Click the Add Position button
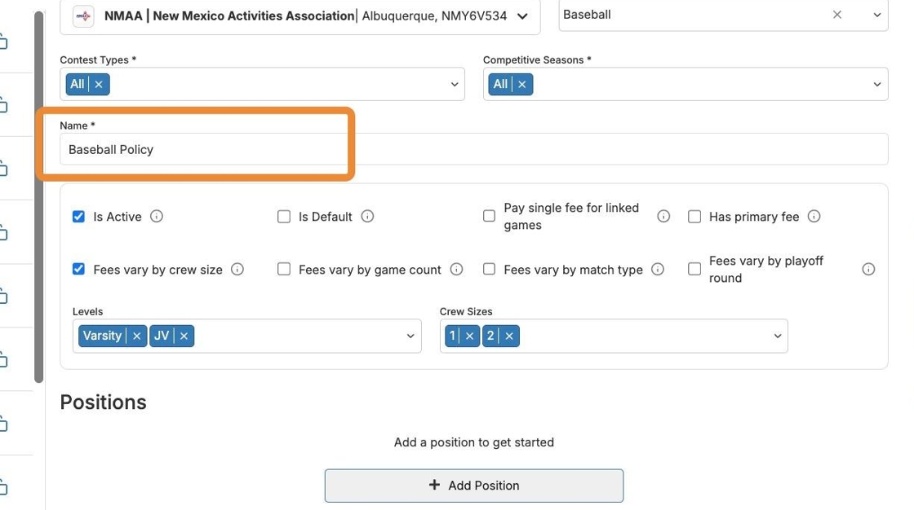Viewport: 914px width, 510px height. pos(473,486)
